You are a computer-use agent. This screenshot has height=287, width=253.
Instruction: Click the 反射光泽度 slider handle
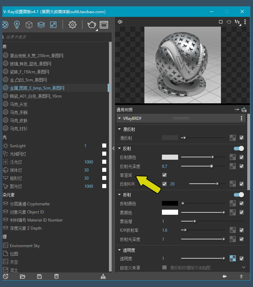pos(212,166)
